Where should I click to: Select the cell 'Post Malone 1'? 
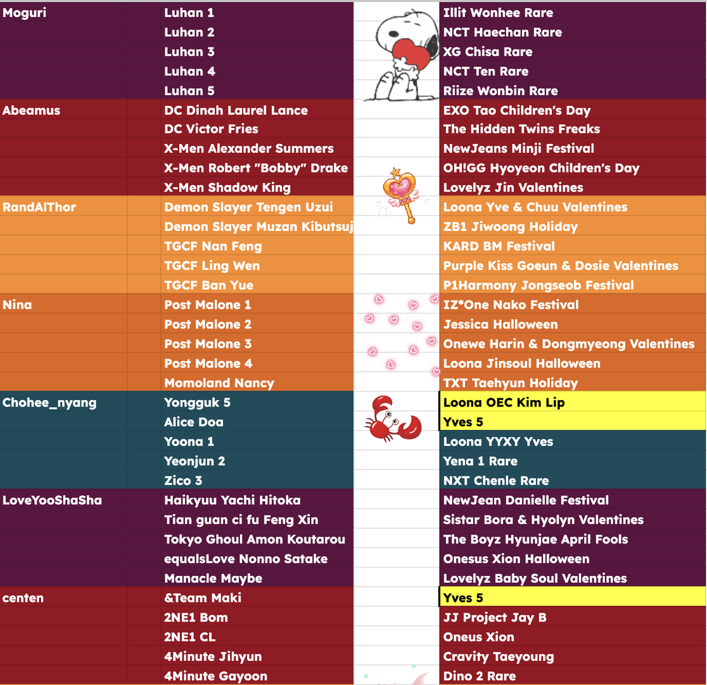257,304
